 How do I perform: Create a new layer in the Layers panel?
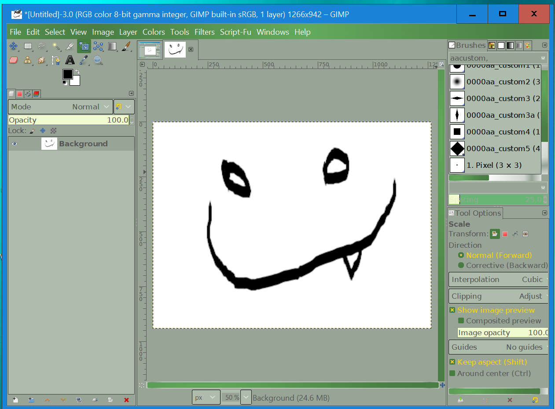tap(15, 400)
